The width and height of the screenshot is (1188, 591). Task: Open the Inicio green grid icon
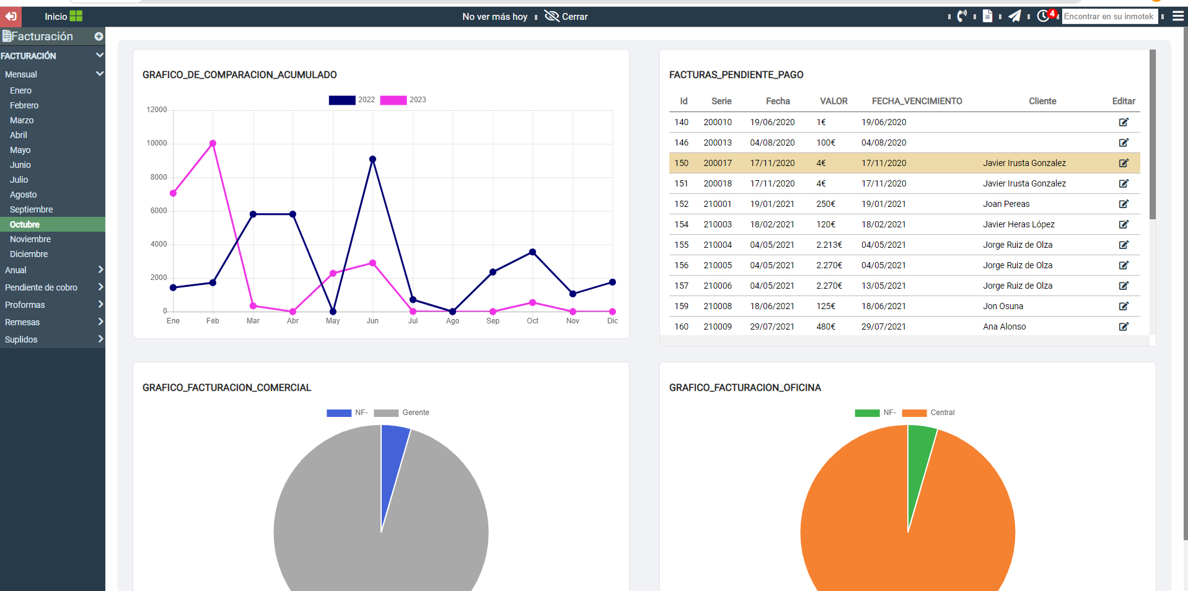[x=76, y=16]
